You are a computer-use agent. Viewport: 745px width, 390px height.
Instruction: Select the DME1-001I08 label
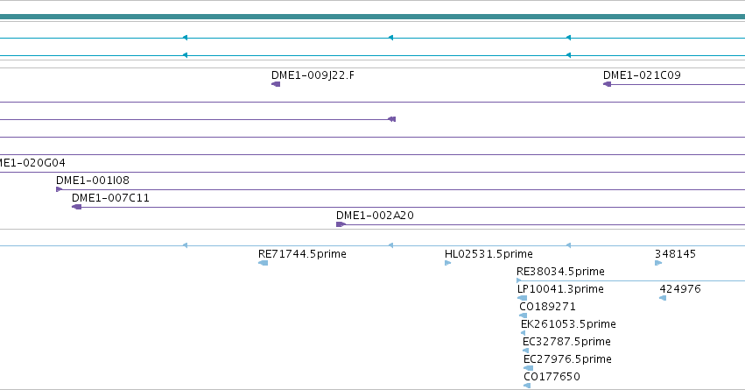pos(93,181)
